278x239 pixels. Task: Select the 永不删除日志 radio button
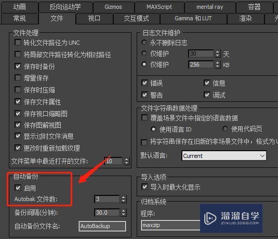click(x=144, y=43)
